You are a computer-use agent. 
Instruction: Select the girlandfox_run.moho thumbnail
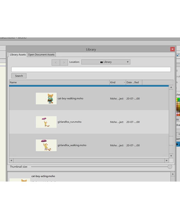click(46, 122)
